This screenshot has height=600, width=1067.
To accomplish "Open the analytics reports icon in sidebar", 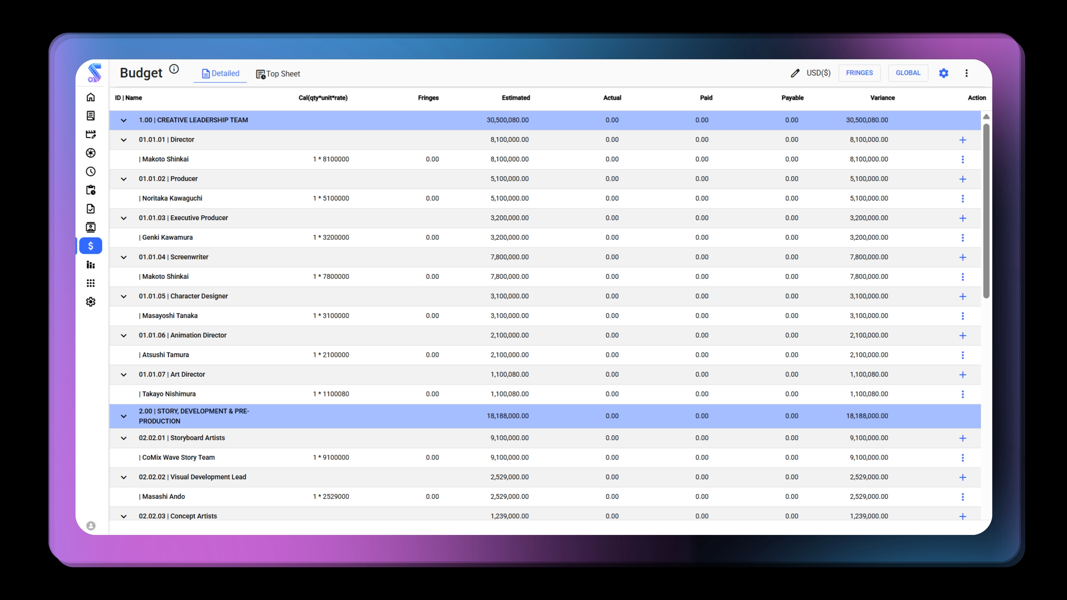I will click(x=91, y=265).
